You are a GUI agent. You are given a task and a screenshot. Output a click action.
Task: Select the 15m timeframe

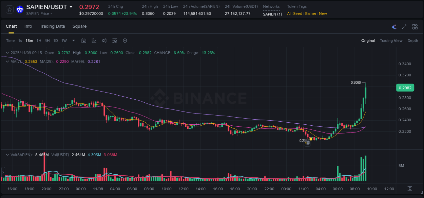[29, 40]
